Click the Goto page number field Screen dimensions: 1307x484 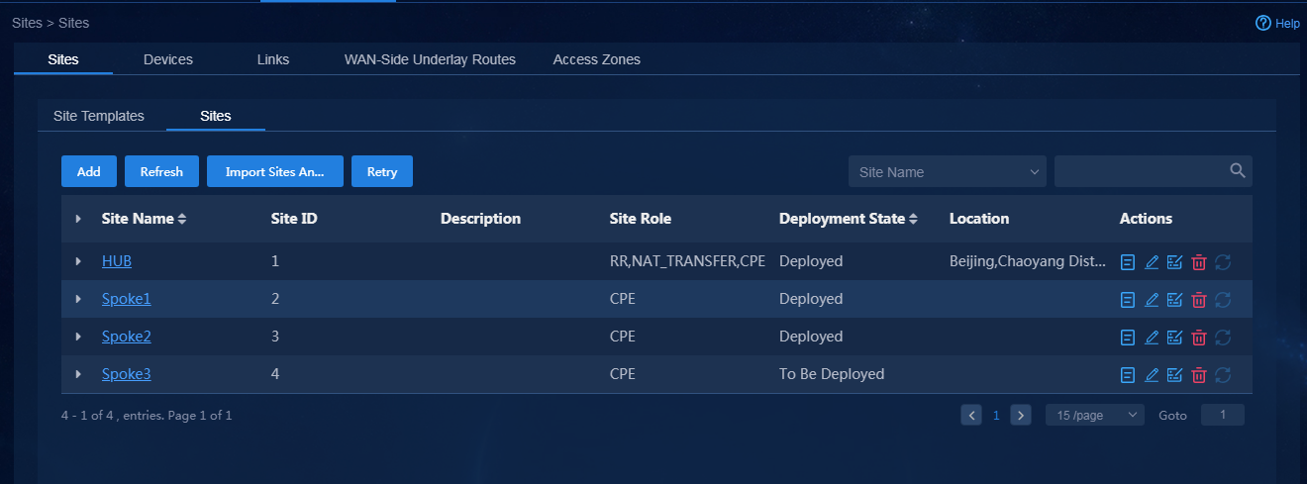pyautogui.click(x=1223, y=416)
